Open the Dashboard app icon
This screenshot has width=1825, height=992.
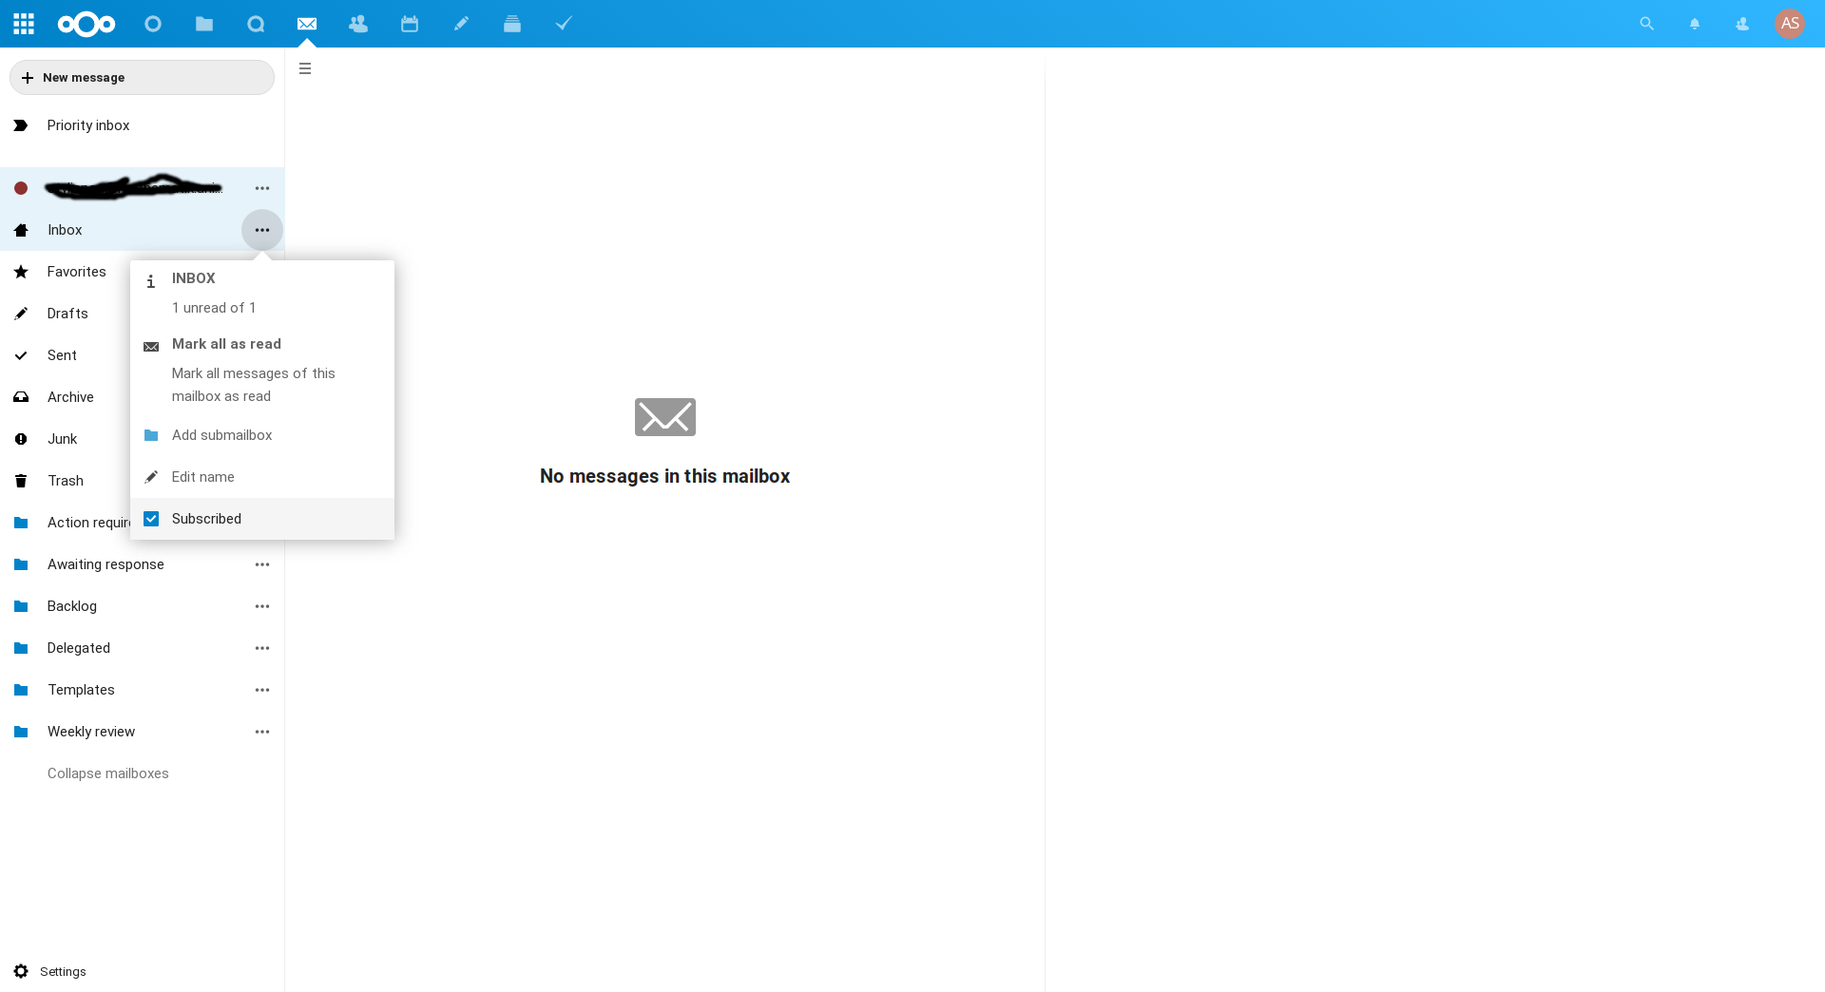pos(153,24)
